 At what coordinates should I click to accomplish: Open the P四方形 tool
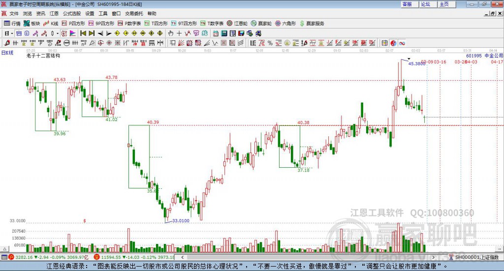coord(73,24)
